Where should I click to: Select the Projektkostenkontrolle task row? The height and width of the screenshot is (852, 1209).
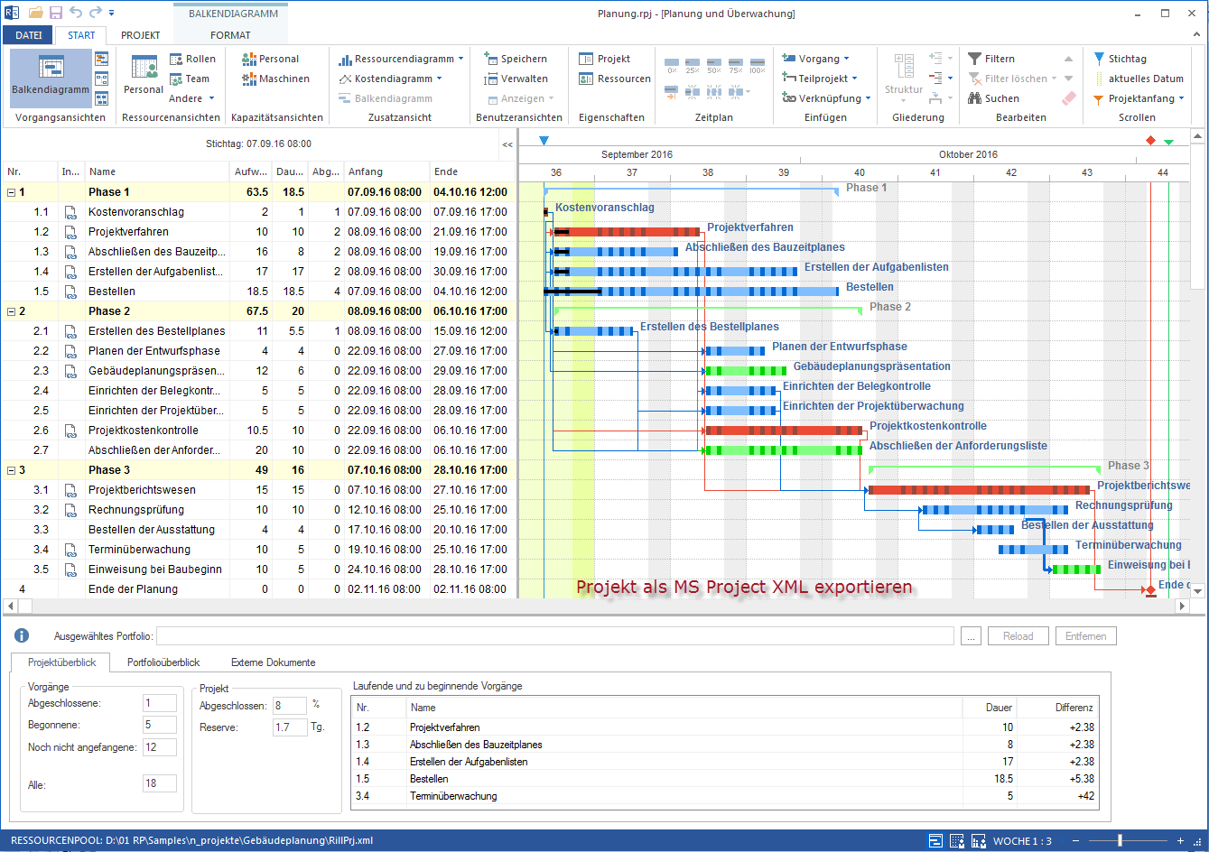[x=258, y=431]
